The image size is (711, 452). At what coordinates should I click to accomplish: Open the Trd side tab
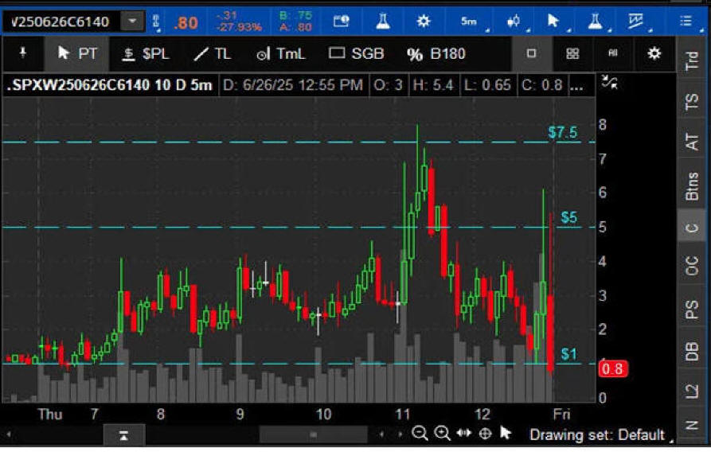click(x=692, y=60)
